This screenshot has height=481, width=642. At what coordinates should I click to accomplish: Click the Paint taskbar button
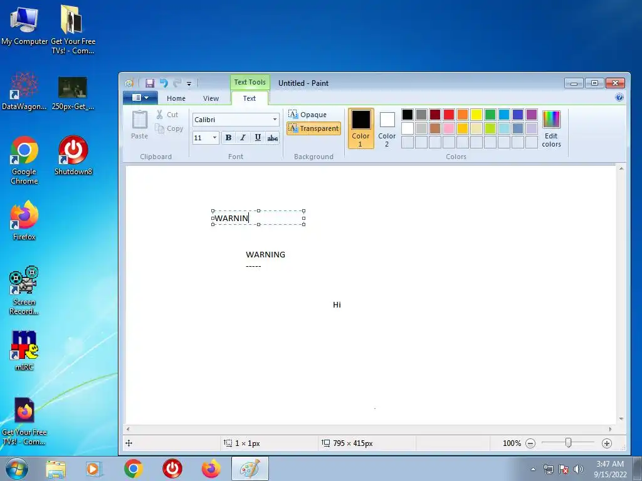click(250, 468)
